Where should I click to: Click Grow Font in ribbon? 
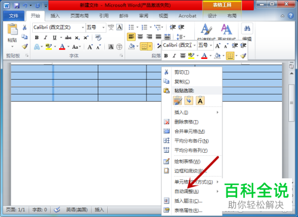point(90,47)
